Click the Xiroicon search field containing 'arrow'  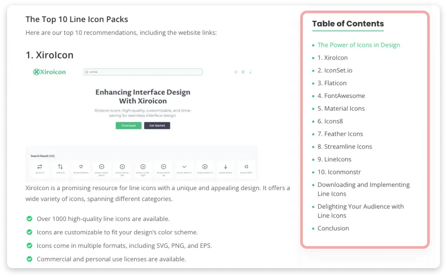pos(143,72)
